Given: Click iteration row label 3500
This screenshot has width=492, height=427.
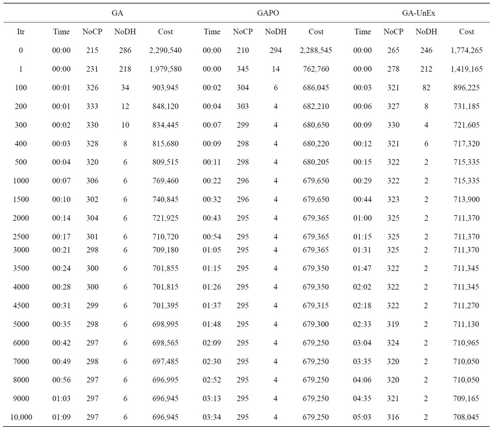Looking at the screenshot, I should 21,268.
